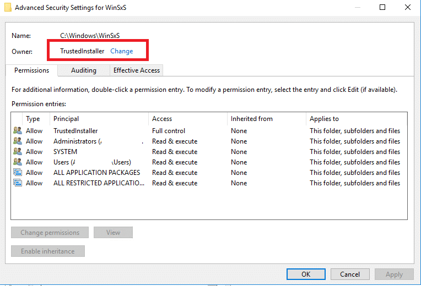421x286 pixels.
Task: Open the Effective Access tab
Action: click(x=137, y=70)
